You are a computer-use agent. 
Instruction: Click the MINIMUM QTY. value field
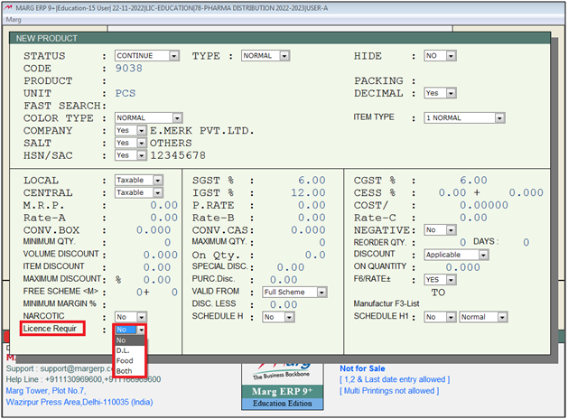[167, 243]
